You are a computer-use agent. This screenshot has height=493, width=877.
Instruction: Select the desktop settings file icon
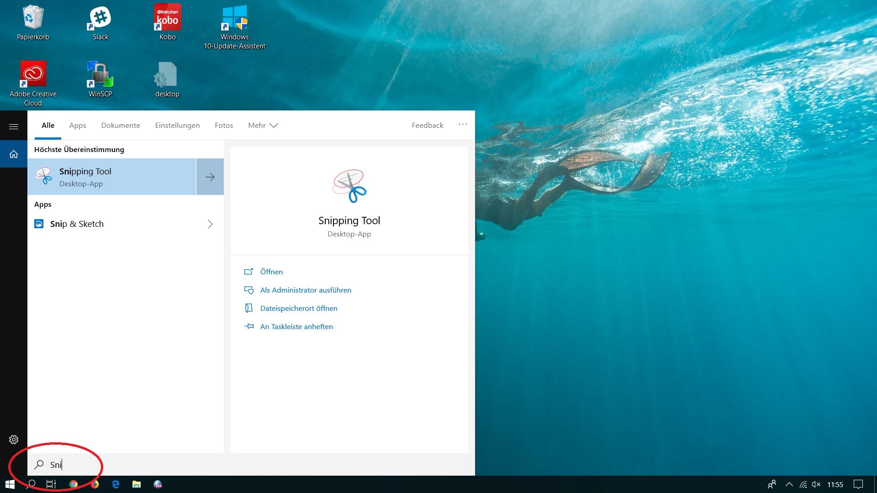click(167, 79)
